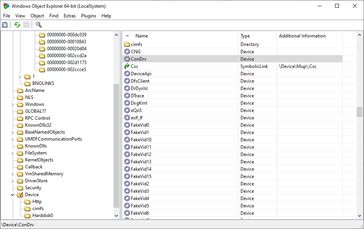Select GLOBAL?? in the tree
Image resolution: width=364 pixels, height=229 pixels.
(x=36, y=111)
